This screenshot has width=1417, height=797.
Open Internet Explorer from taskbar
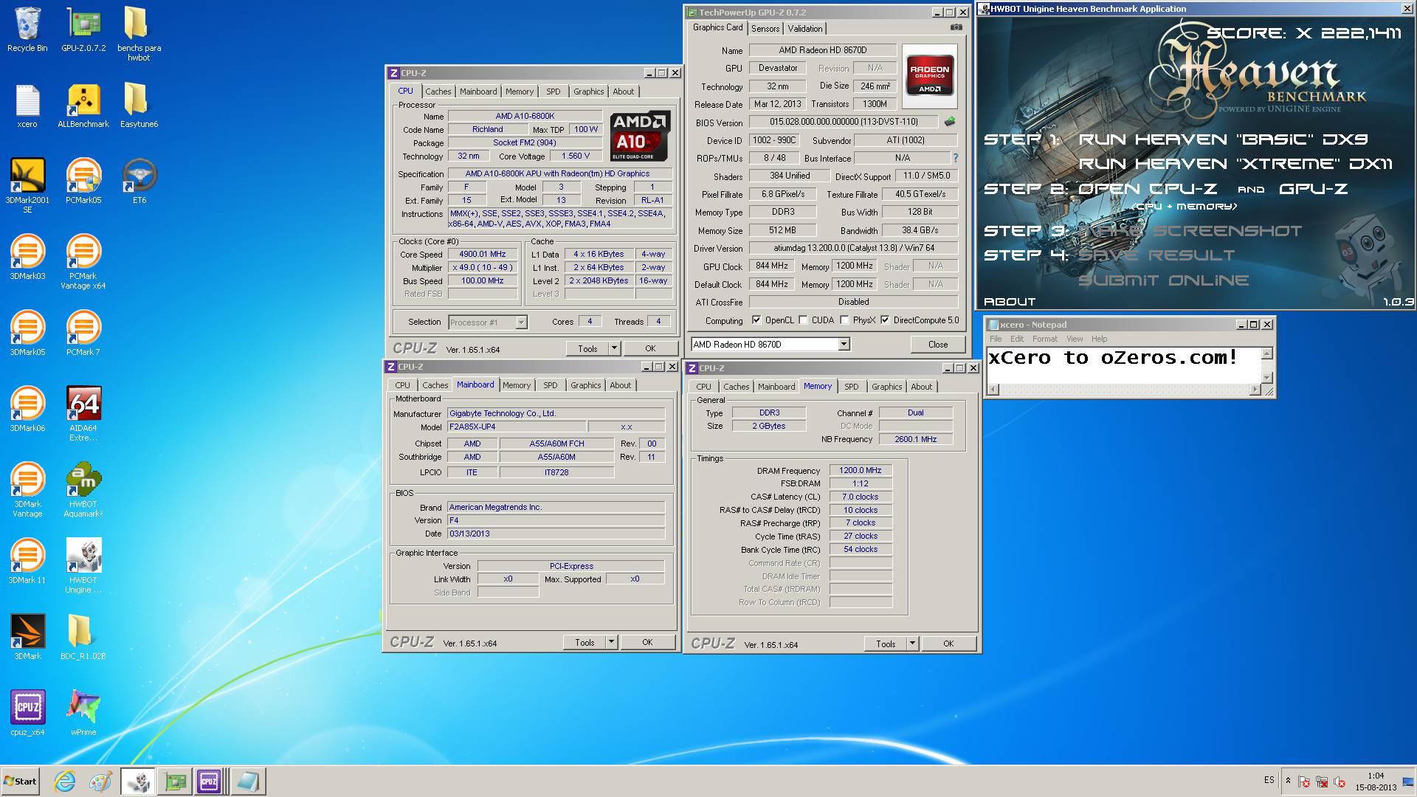tap(65, 782)
